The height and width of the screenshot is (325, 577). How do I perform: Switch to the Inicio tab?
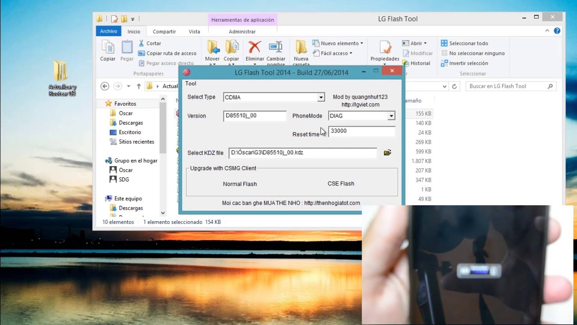click(x=134, y=32)
